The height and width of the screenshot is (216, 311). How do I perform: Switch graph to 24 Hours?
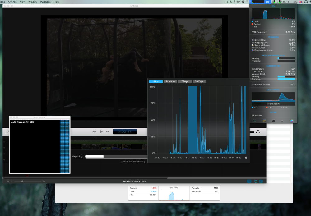(170, 81)
